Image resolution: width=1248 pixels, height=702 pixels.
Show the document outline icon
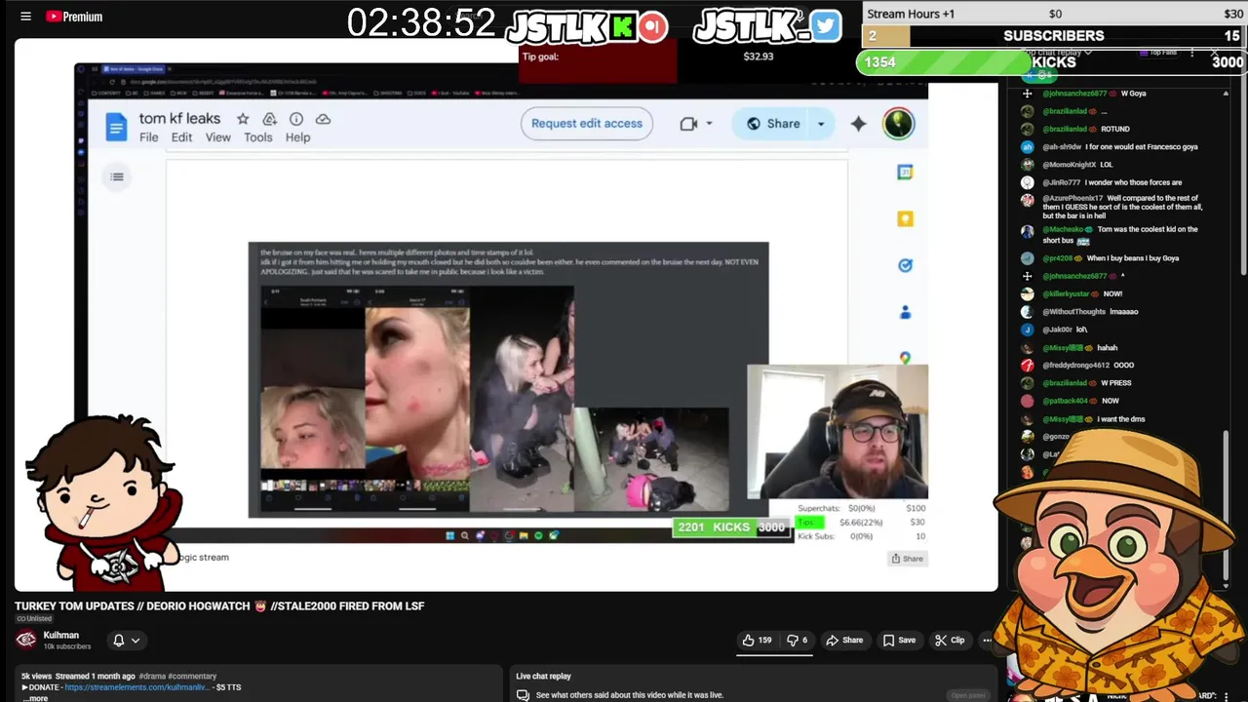click(117, 176)
